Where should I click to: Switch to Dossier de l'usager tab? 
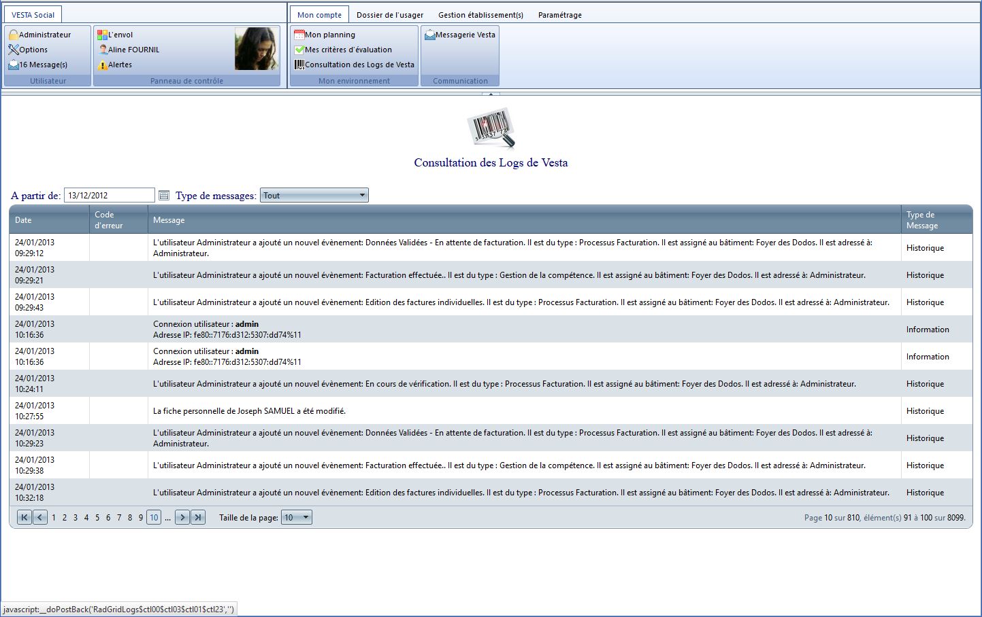click(390, 15)
